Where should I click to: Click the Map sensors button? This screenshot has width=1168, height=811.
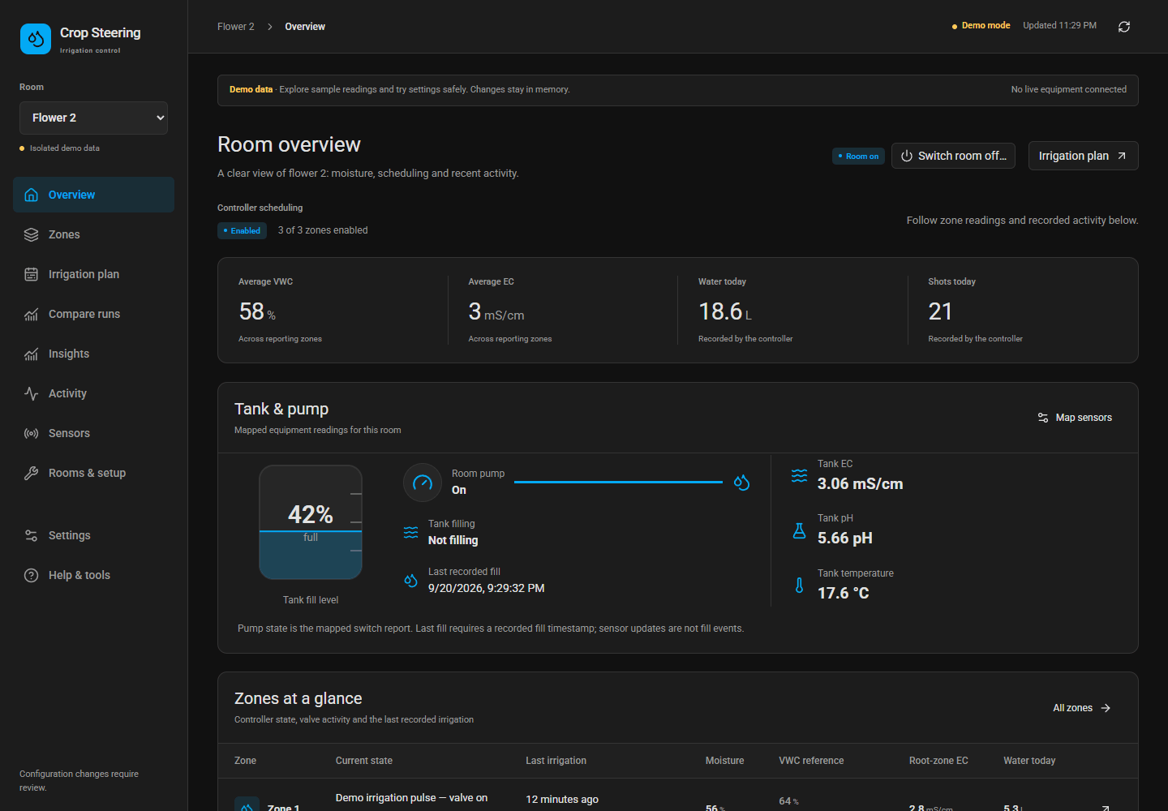pos(1075,418)
